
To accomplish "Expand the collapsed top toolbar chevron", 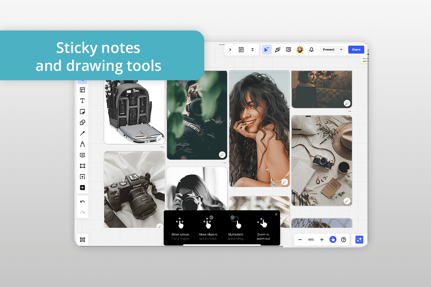I will pyautogui.click(x=230, y=50).
